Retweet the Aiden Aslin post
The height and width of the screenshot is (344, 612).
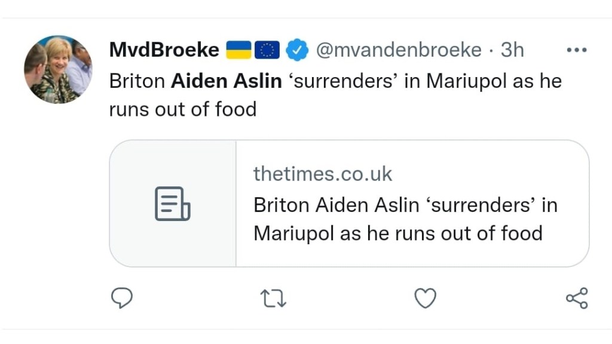click(x=274, y=298)
